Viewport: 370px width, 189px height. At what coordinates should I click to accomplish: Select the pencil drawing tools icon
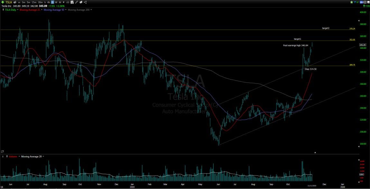click(77, 2)
